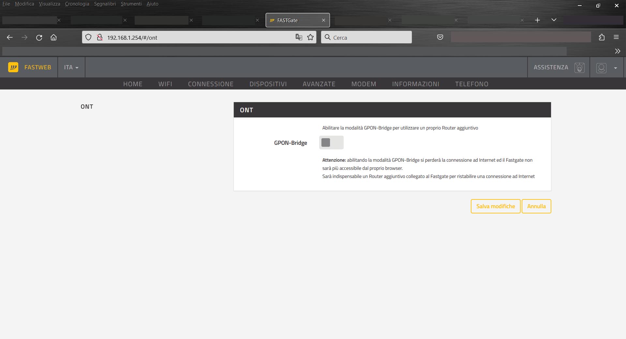Expand the user account dropdown arrow
The width and height of the screenshot is (626, 339).
tap(615, 68)
